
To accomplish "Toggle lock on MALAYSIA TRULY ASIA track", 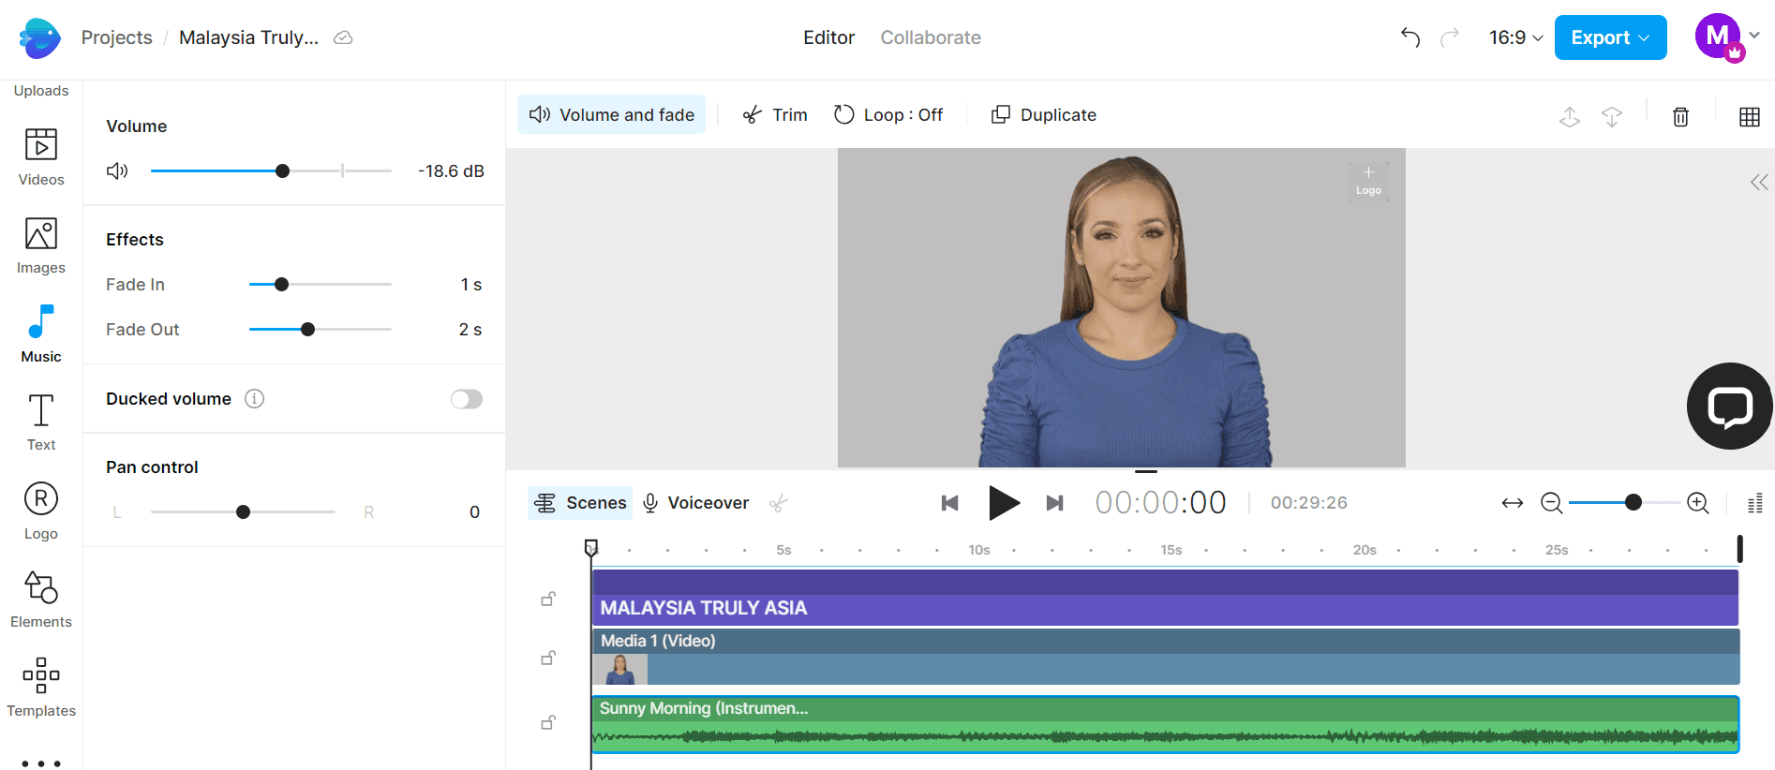I will [x=548, y=600].
